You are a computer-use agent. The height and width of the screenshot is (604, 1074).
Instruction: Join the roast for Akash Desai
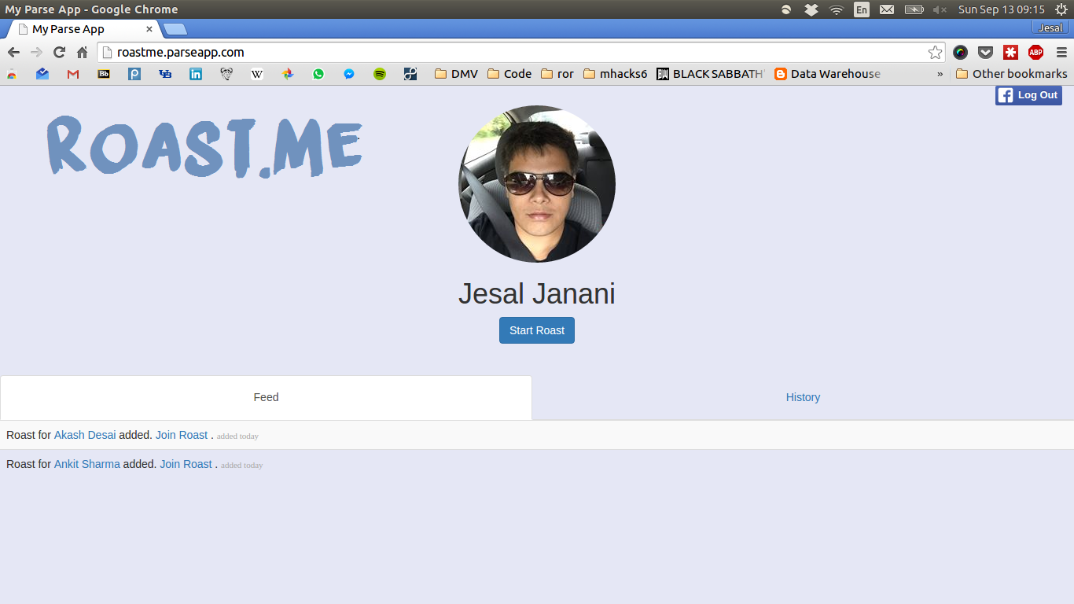coord(182,435)
